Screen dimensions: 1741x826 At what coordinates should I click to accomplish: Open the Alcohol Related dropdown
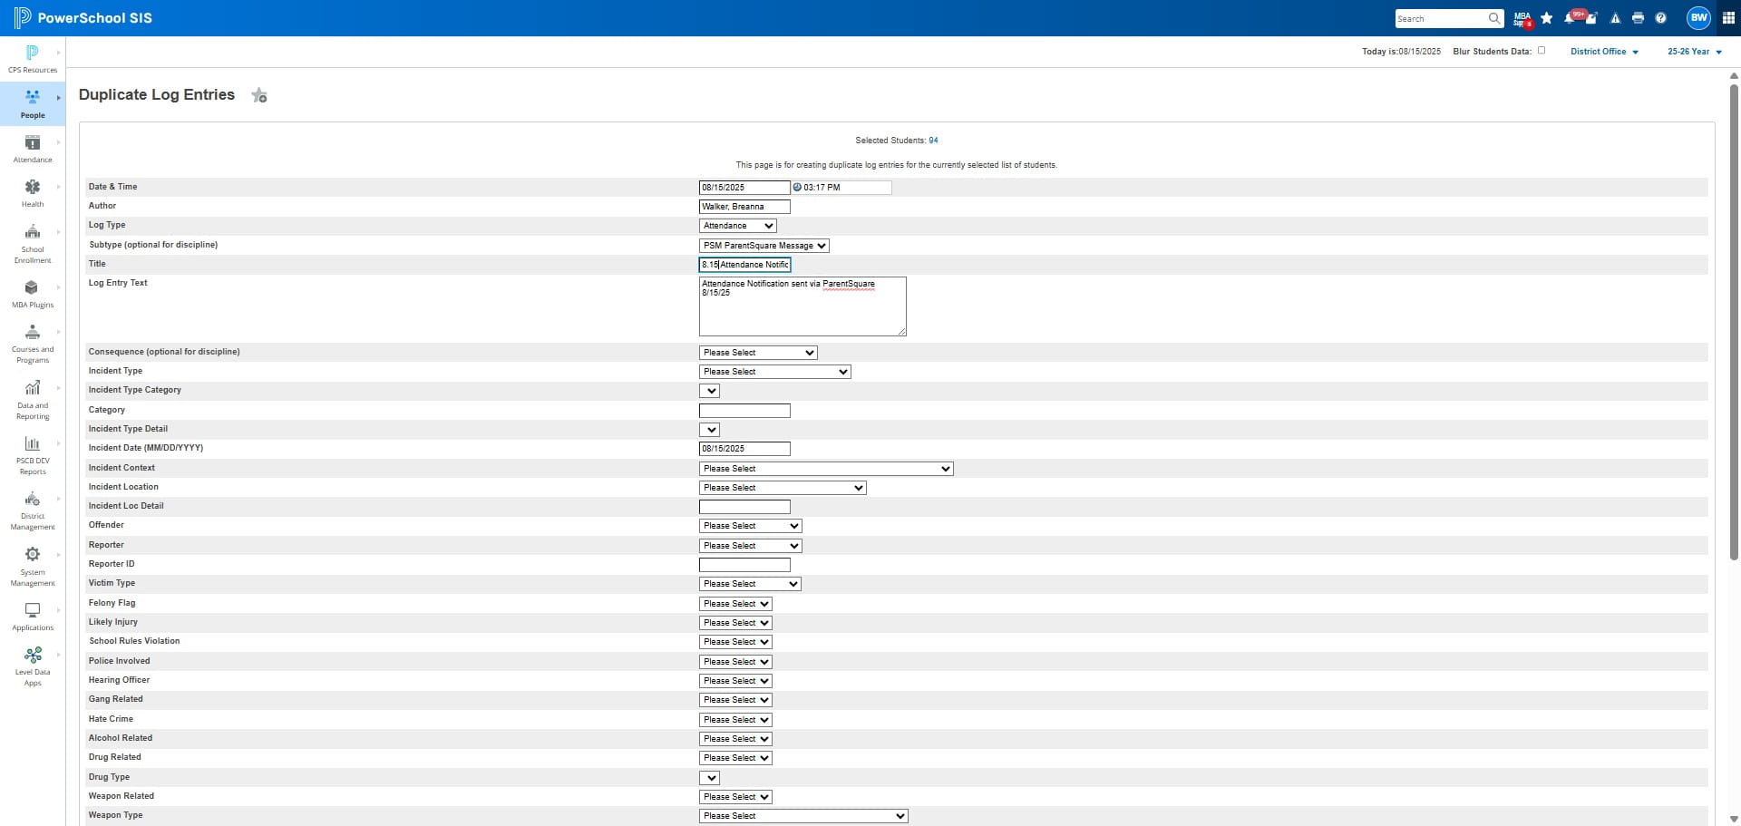pyautogui.click(x=735, y=739)
